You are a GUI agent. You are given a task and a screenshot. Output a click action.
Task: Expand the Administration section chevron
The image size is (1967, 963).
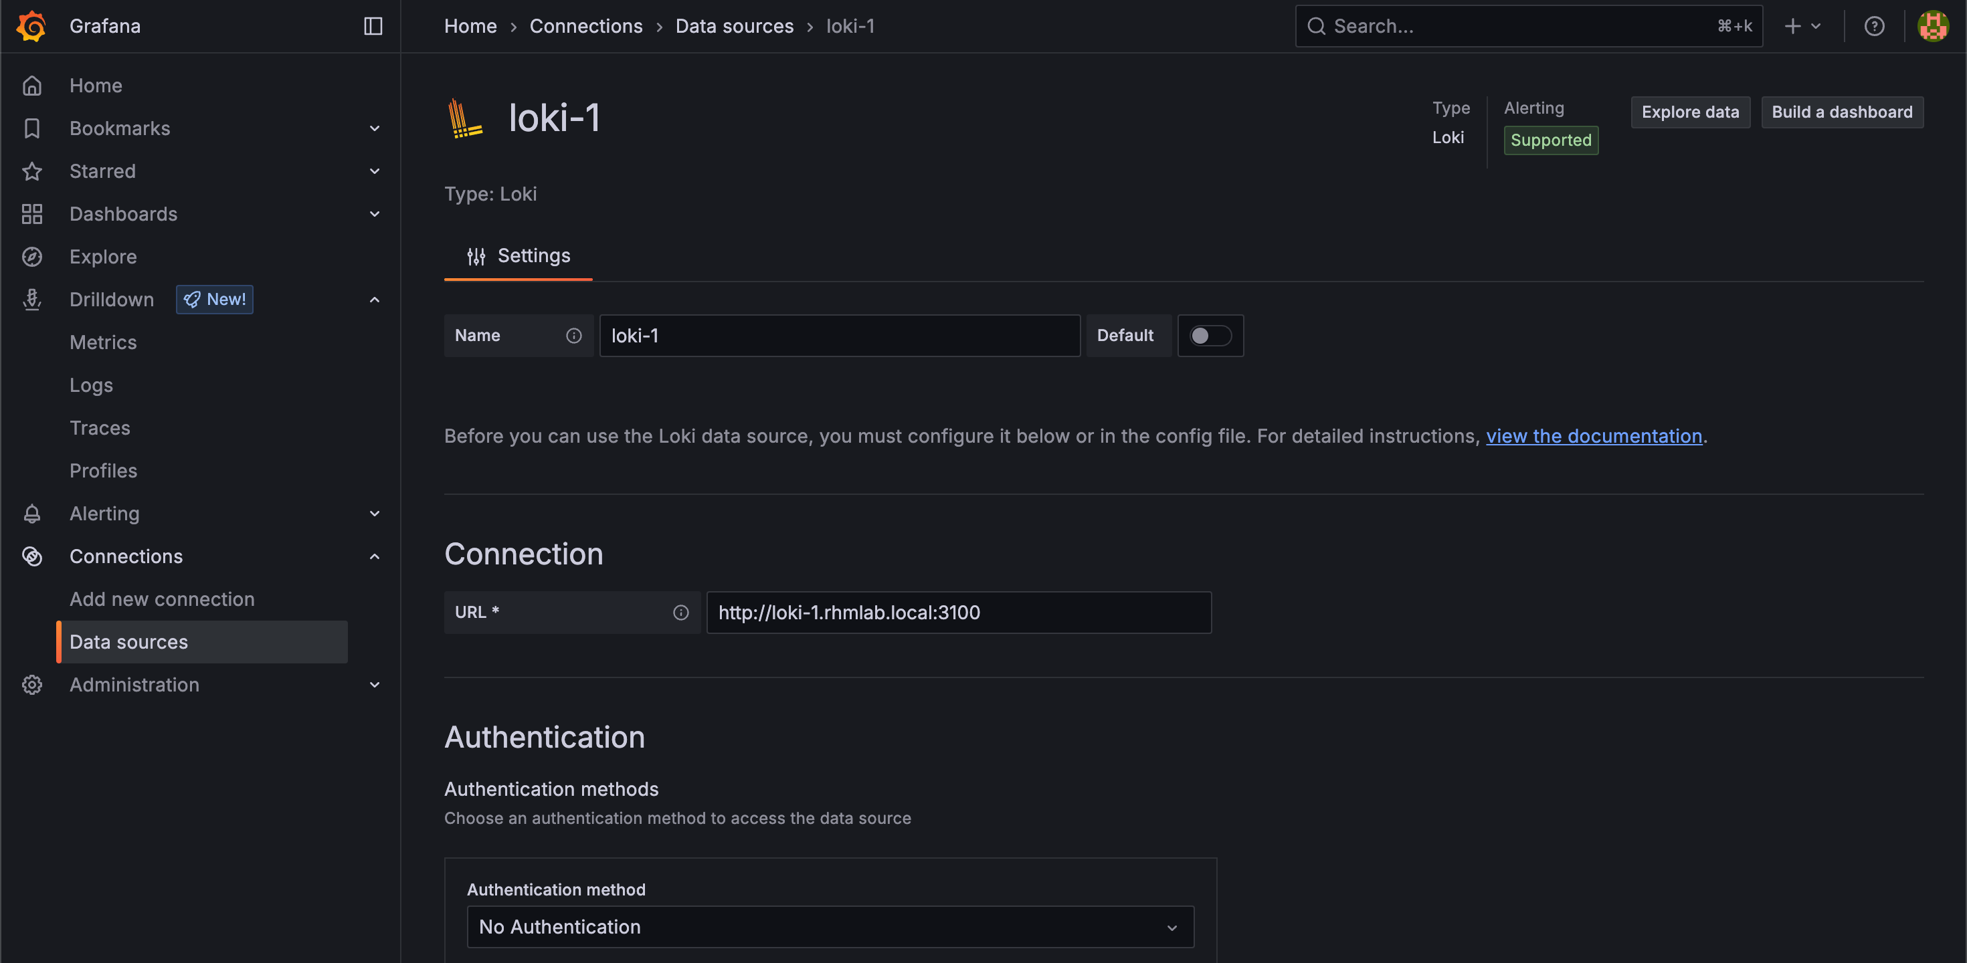pyautogui.click(x=374, y=685)
